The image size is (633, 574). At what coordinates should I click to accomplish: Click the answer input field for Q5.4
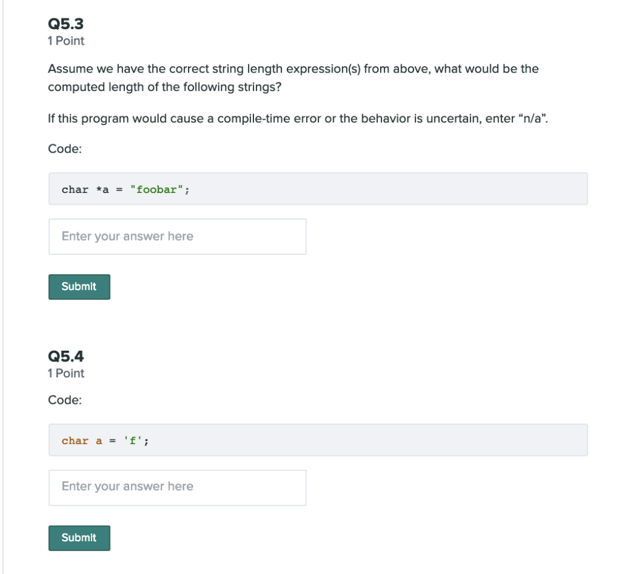177,487
